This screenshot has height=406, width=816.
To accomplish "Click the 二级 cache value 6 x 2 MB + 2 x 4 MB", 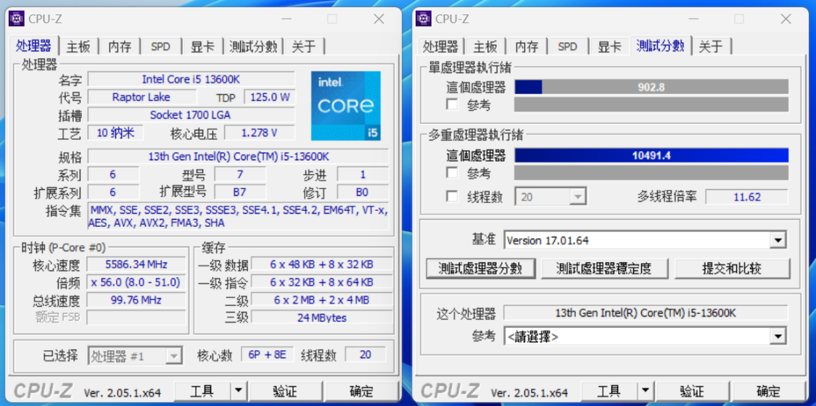I will tap(321, 300).
